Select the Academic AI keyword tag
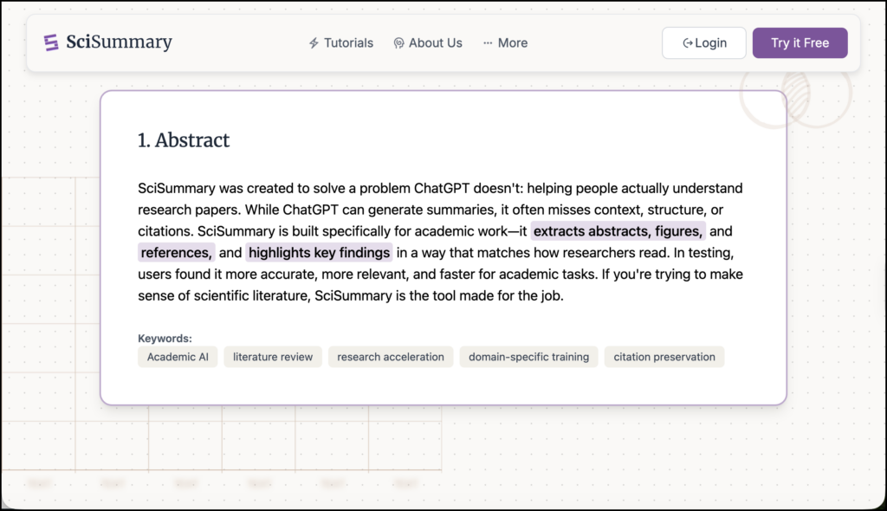The image size is (887, 511). click(178, 357)
